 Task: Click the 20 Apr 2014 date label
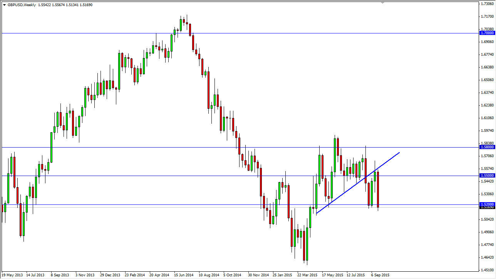tap(159, 275)
